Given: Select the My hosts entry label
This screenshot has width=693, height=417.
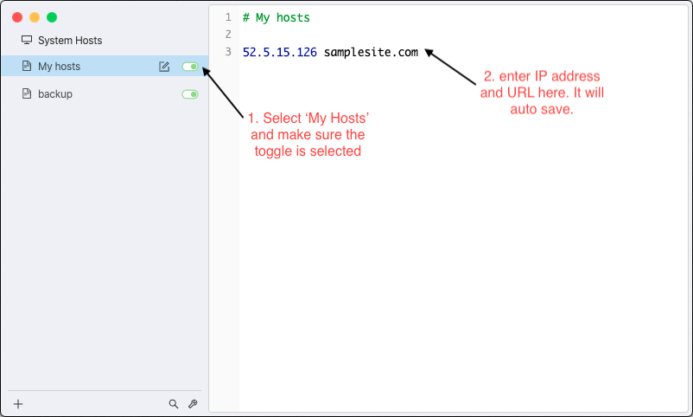Looking at the screenshot, I should click(x=59, y=67).
